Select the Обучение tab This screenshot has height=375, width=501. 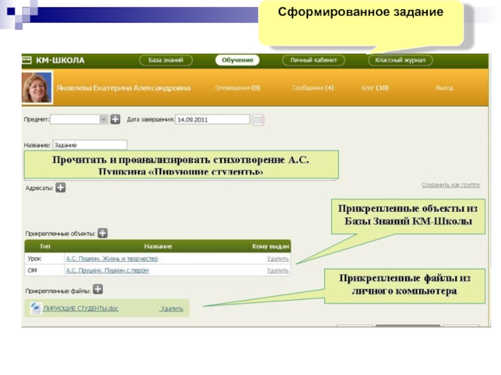[x=237, y=60]
